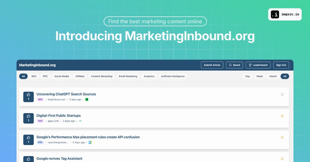Upvote Google revives Tag Assistant article

tap(29, 159)
